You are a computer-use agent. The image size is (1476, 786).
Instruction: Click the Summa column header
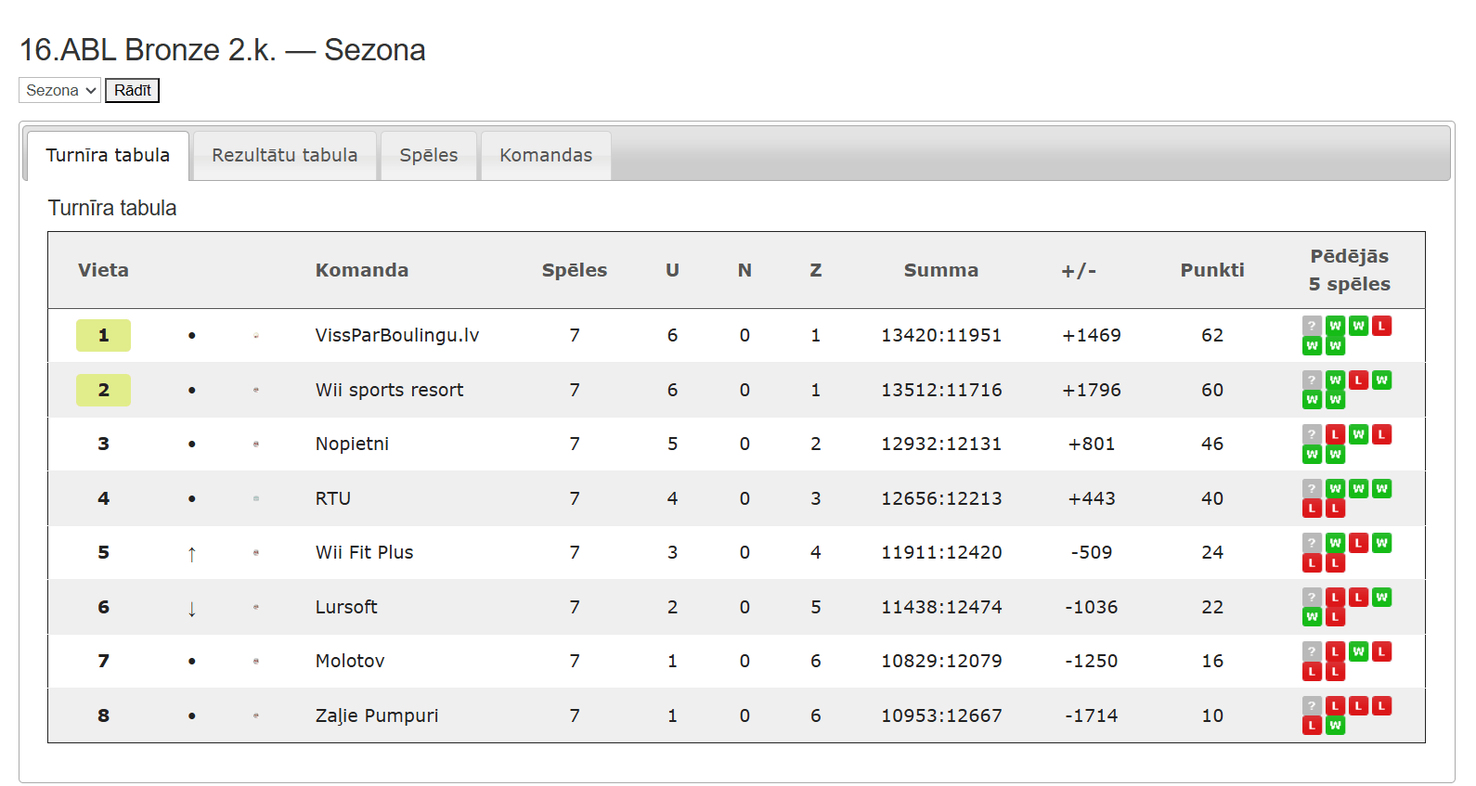tap(940, 270)
